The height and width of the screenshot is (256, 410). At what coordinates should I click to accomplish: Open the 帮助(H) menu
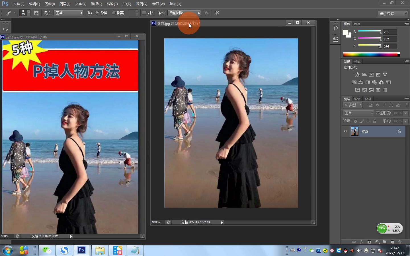pyautogui.click(x=175, y=4)
